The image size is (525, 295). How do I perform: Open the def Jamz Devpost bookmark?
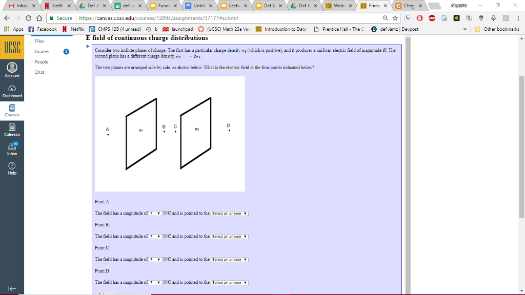coord(395,29)
